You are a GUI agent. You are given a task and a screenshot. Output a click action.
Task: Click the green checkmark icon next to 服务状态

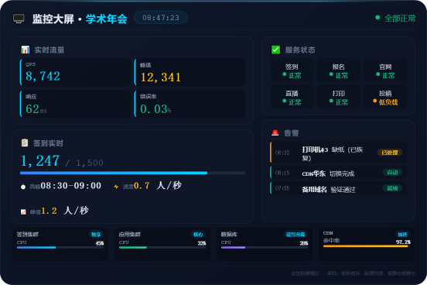pos(275,50)
